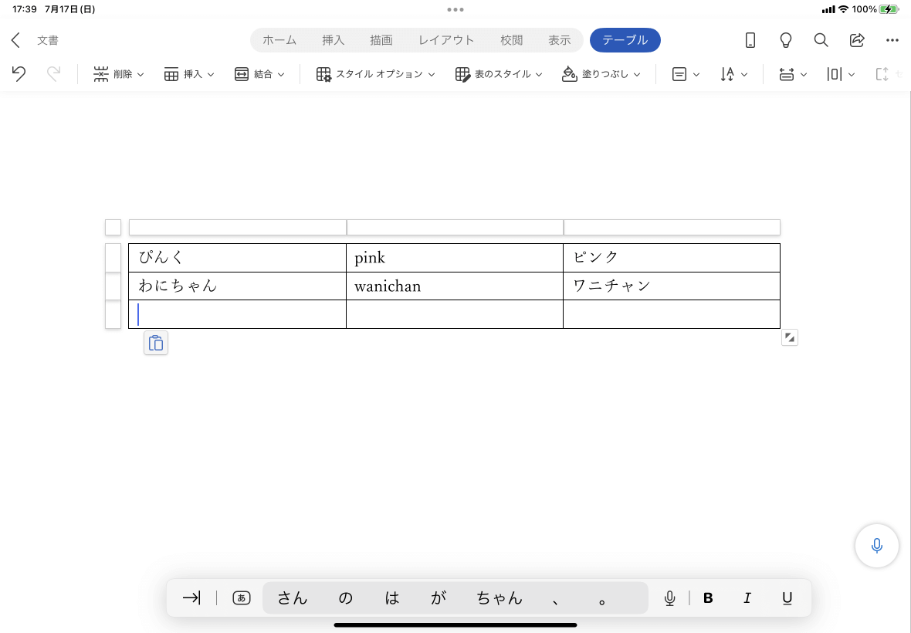Screen dimensions: 911x633
Task: Insert suggestion の
Action: pos(345,597)
